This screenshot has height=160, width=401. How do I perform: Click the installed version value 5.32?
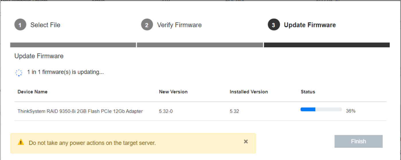pos(234,111)
